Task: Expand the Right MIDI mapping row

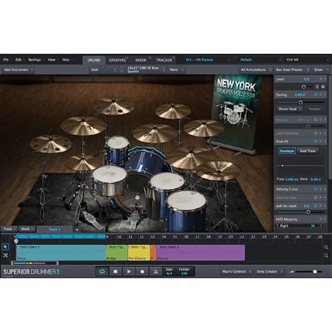Action: (278, 226)
